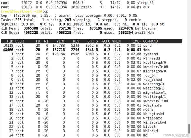
Task: Click the SHR column header
Action: (x=91, y=41)
